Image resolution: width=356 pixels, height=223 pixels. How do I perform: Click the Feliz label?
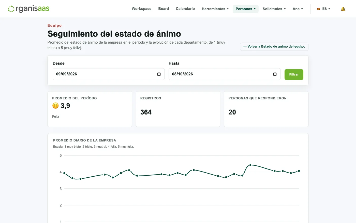click(x=56, y=116)
